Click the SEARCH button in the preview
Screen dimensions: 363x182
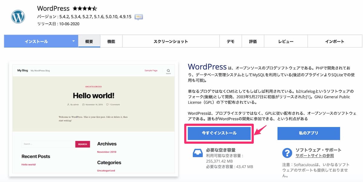coord(82,144)
